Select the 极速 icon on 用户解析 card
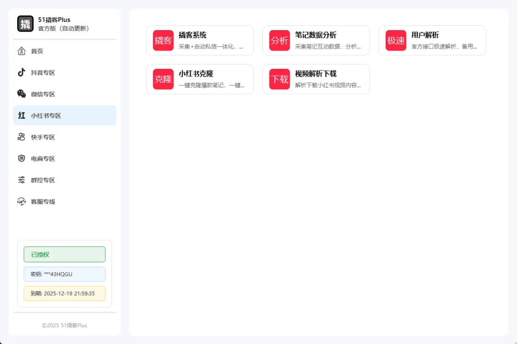This screenshot has width=517, height=344. point(396,40)
